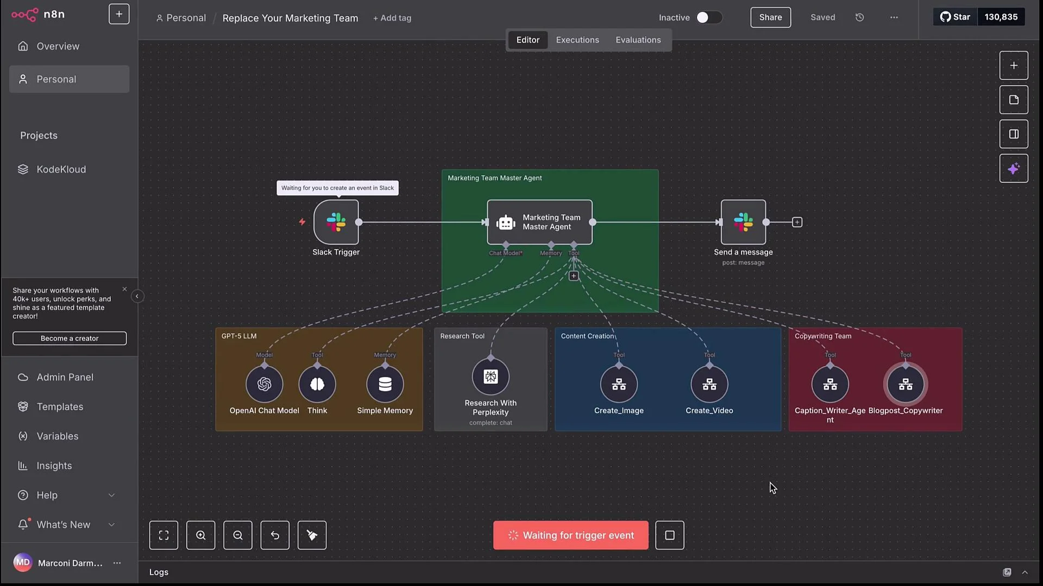
Task: Select the OpenAI Chat Model node
Action: 264,384
